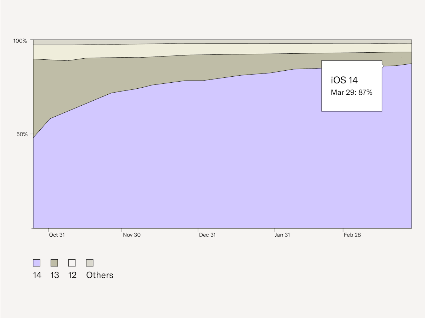The image size is (425, 318).
Task: Open the Others category breakdown
Action: coord(99,275)
